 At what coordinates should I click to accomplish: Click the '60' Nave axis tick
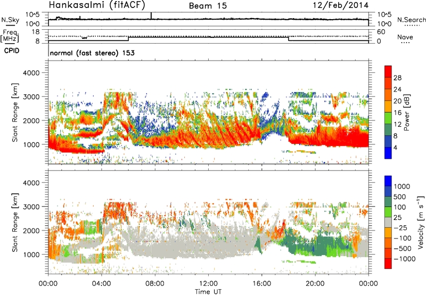click(x=381, y=32)
